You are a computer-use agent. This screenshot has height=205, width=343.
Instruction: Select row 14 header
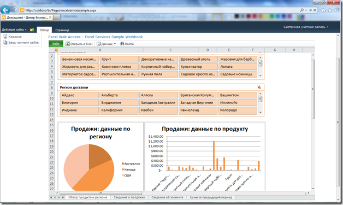[52, 120]
